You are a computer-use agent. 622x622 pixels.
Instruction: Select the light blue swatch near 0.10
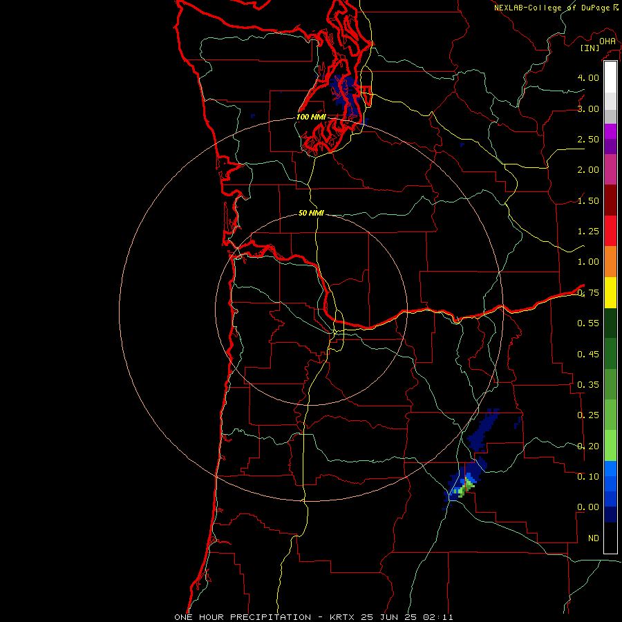point(610,469)
